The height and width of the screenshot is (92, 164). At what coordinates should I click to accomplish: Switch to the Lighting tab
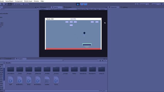click(x=124, y=7)
